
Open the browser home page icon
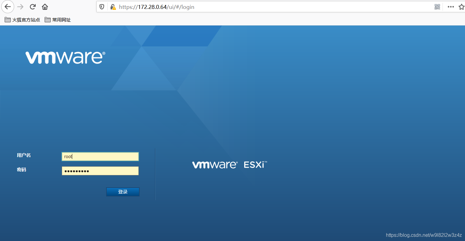(x=45, y=7)
